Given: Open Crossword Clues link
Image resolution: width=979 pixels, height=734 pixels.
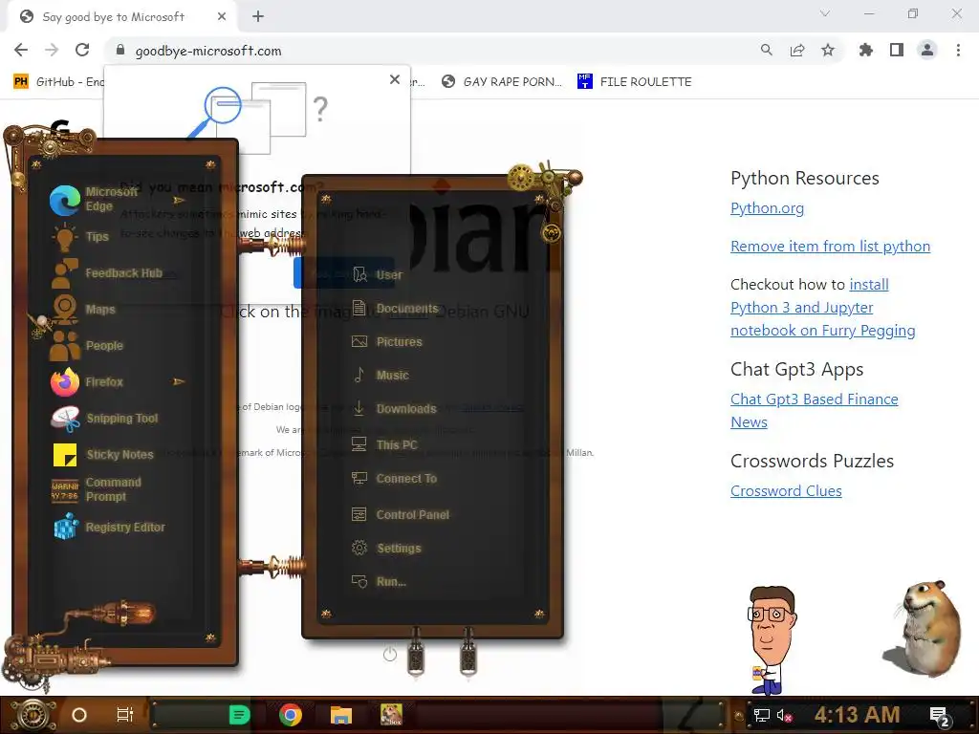Looking at the screenshot, I should point(786,490).
